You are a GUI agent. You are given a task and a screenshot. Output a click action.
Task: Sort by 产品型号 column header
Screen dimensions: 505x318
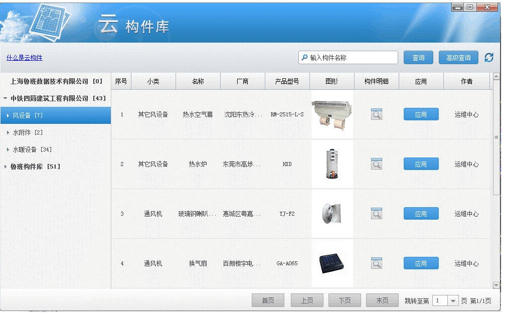287,81
